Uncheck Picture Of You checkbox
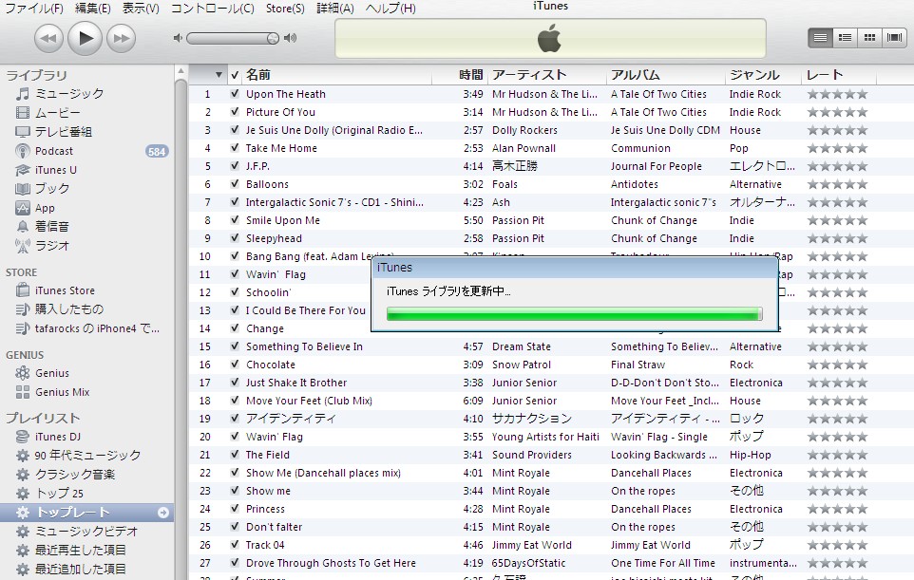The image size is (914, 580). (235, 112)
